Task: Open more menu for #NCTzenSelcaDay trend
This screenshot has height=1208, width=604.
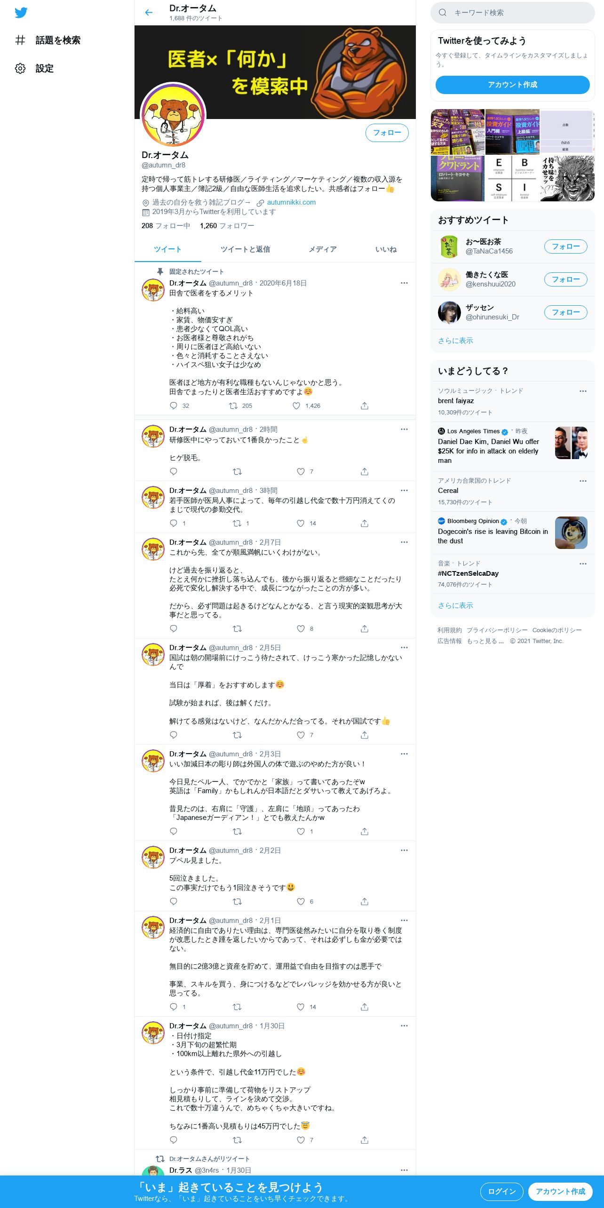Action: point(583,564)
